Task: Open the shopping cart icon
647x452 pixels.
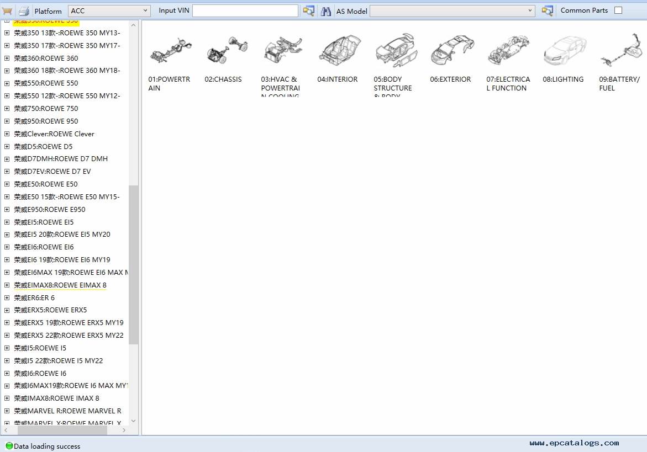Action: coord(7,11)
